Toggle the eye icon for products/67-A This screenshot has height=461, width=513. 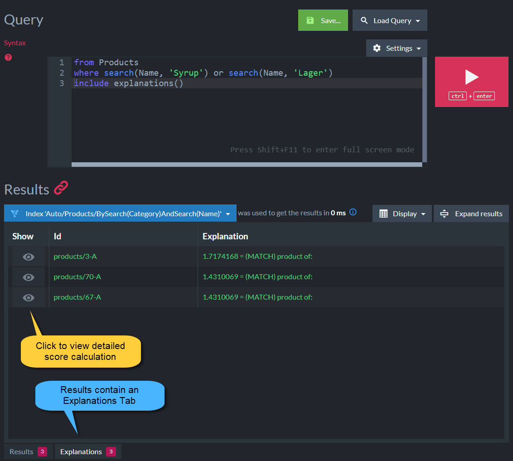(x=29, y=298)
